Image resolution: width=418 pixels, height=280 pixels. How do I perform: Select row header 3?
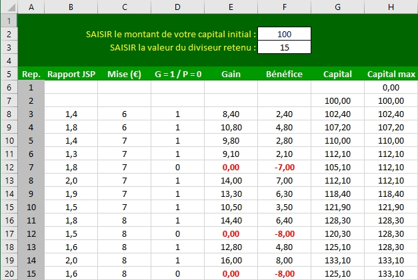9,47
